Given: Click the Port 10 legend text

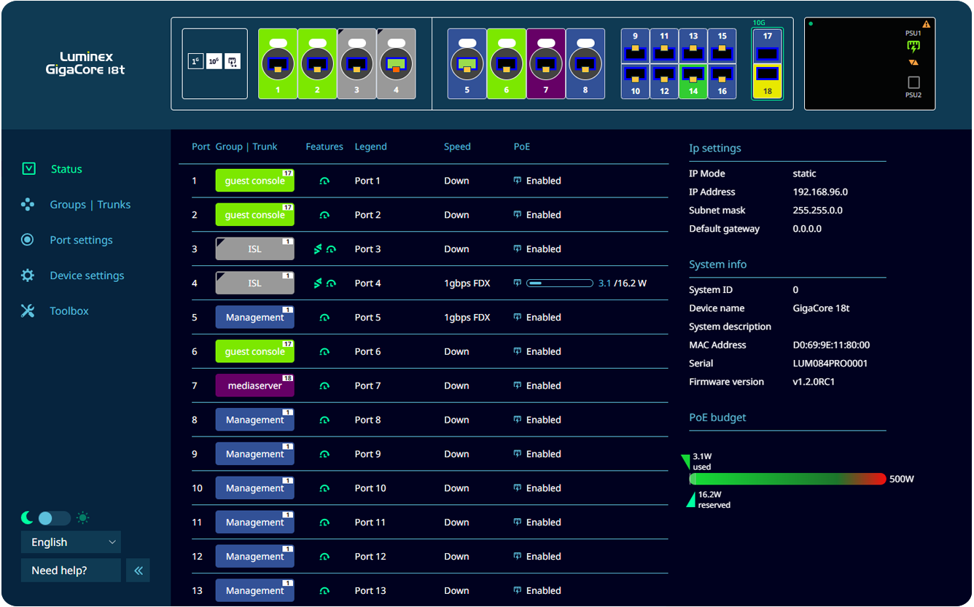Looking at the screenshot, I should (x=370, y=488).
